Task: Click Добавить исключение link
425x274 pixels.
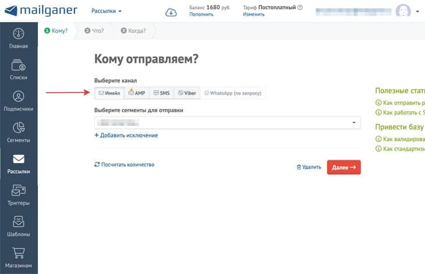Action: [x=126, y=135]
